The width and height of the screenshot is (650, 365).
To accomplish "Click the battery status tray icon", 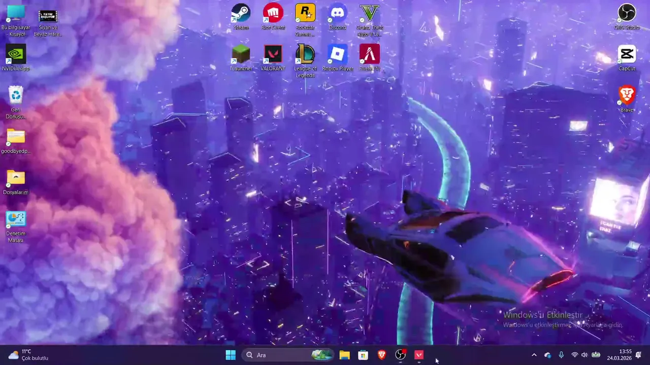I will pos(596,355).
